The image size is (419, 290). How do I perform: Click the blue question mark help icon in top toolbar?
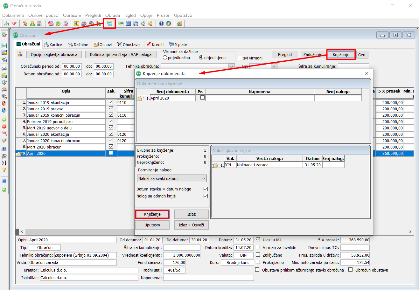(x=161, y=24)
